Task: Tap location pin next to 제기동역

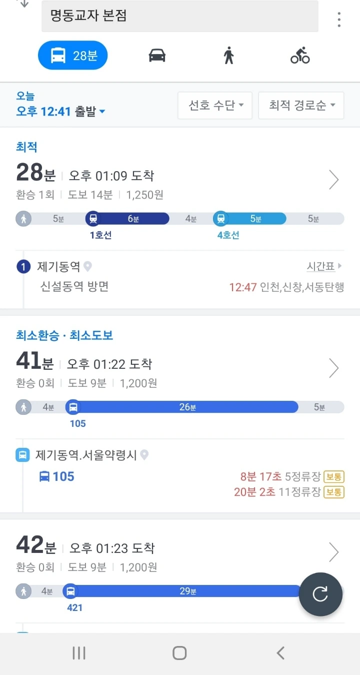Action: point(88,266)
